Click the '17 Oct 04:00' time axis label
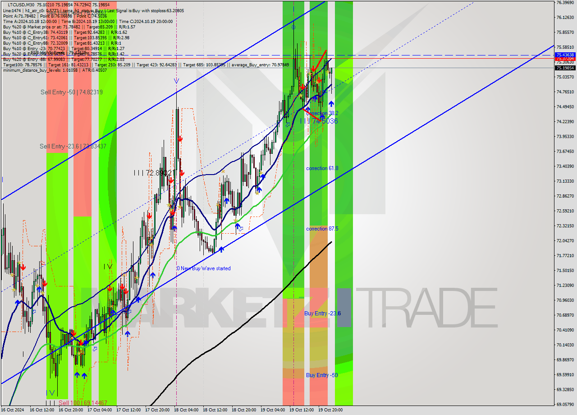The width and height of the screenshot is (577, 415). 99,410
